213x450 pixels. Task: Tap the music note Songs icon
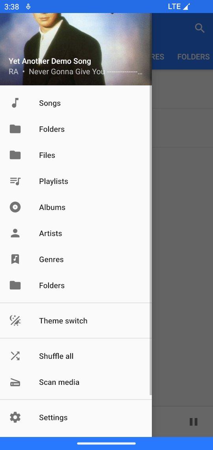pos(15,103)
